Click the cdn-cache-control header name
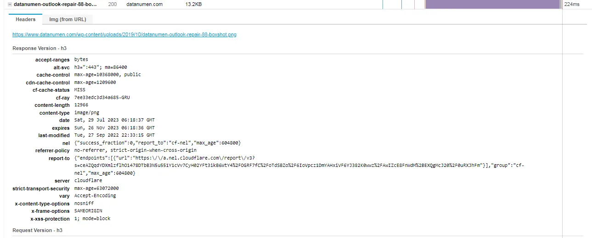 click(48, 83)
